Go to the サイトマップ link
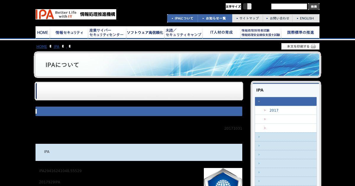This screenshot has height=186, width=355. [248, 18]
